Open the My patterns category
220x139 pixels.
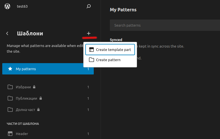[x=48, y=69]
